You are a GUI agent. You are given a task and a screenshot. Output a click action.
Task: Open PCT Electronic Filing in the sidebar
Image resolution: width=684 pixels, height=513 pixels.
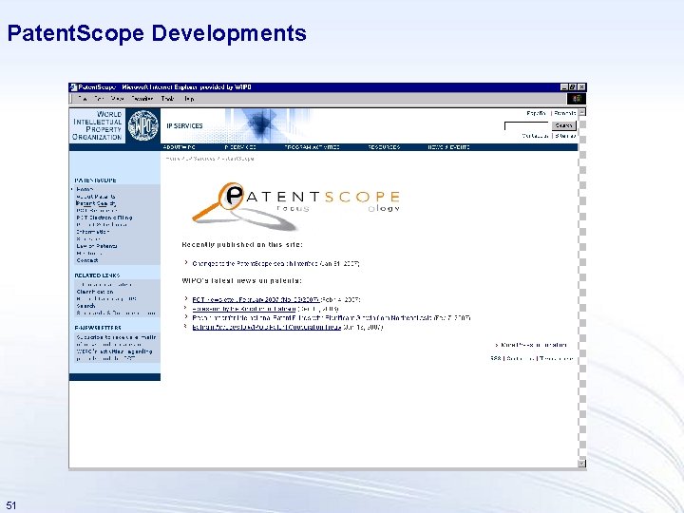104,218
